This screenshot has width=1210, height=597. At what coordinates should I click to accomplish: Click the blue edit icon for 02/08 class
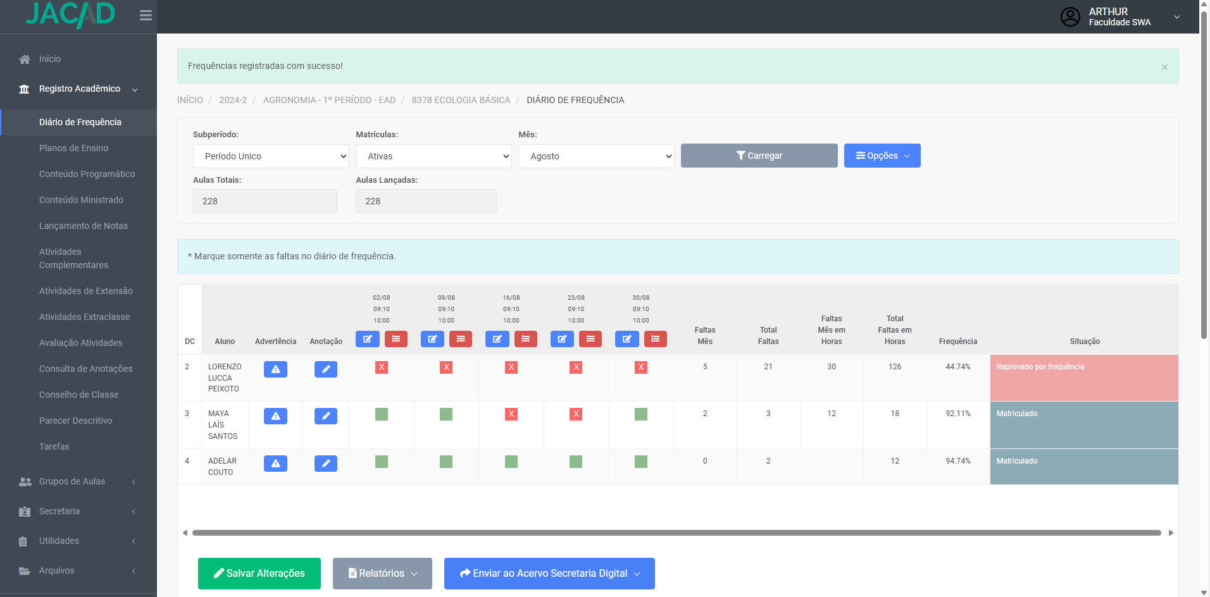pyautogui.click(x=368, y=339)
